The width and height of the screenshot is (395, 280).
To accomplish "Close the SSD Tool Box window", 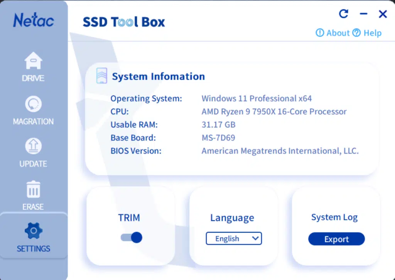I will 383,14.
